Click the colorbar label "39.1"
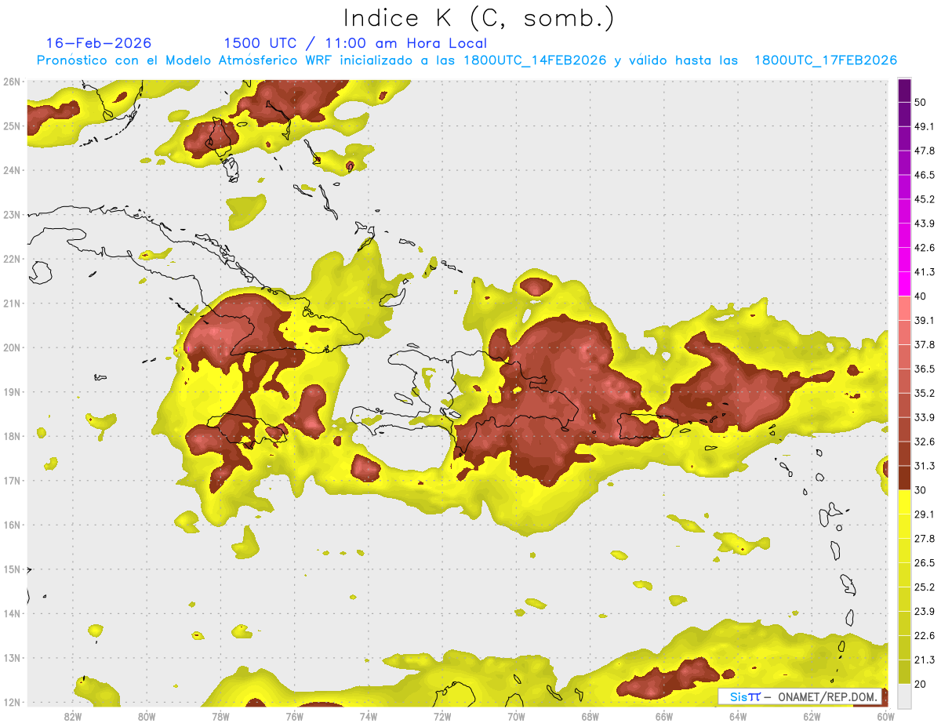The height and width of the screenshot is (727, 941). pyautogui.click(x=923, y=320)
